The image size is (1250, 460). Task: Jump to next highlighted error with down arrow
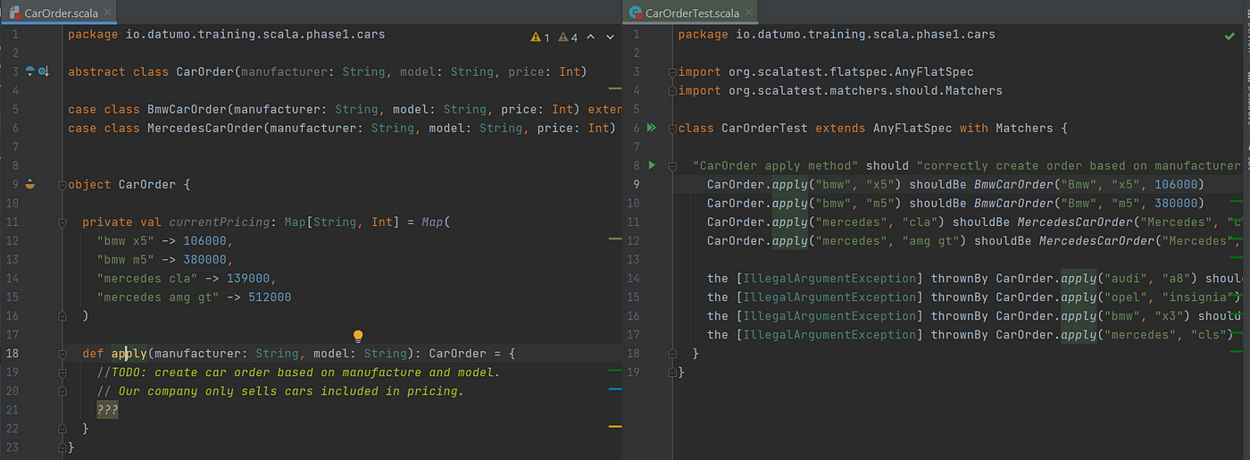(x=611, y=38)
